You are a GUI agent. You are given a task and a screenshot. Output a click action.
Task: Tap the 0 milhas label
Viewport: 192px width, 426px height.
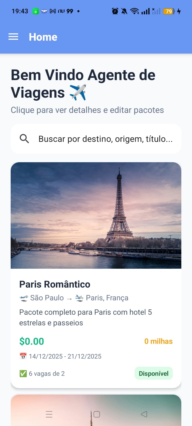(x=158, y=341)
